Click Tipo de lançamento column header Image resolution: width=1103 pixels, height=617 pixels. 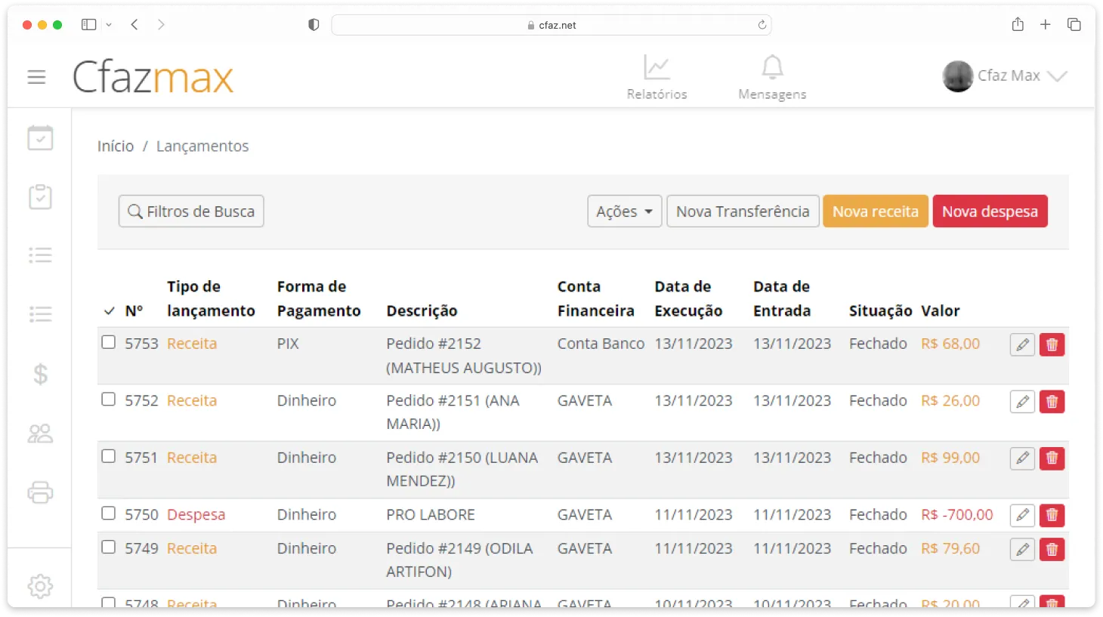click(211, 298)
